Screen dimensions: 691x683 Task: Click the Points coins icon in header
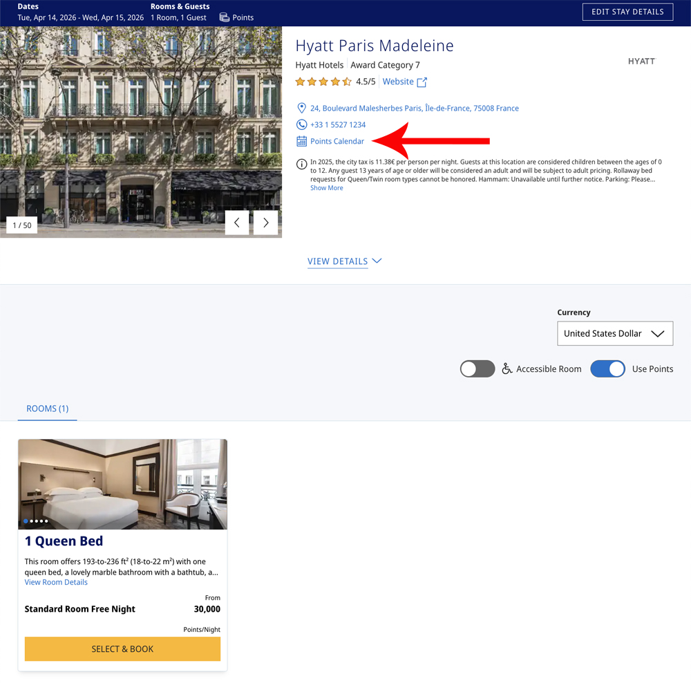[225, 18]
